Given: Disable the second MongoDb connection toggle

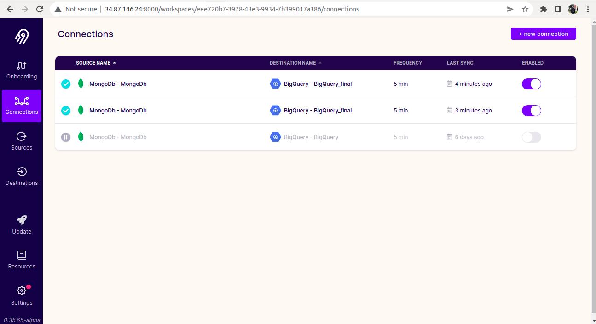Looking at the screenshot, I should point(531,111).
